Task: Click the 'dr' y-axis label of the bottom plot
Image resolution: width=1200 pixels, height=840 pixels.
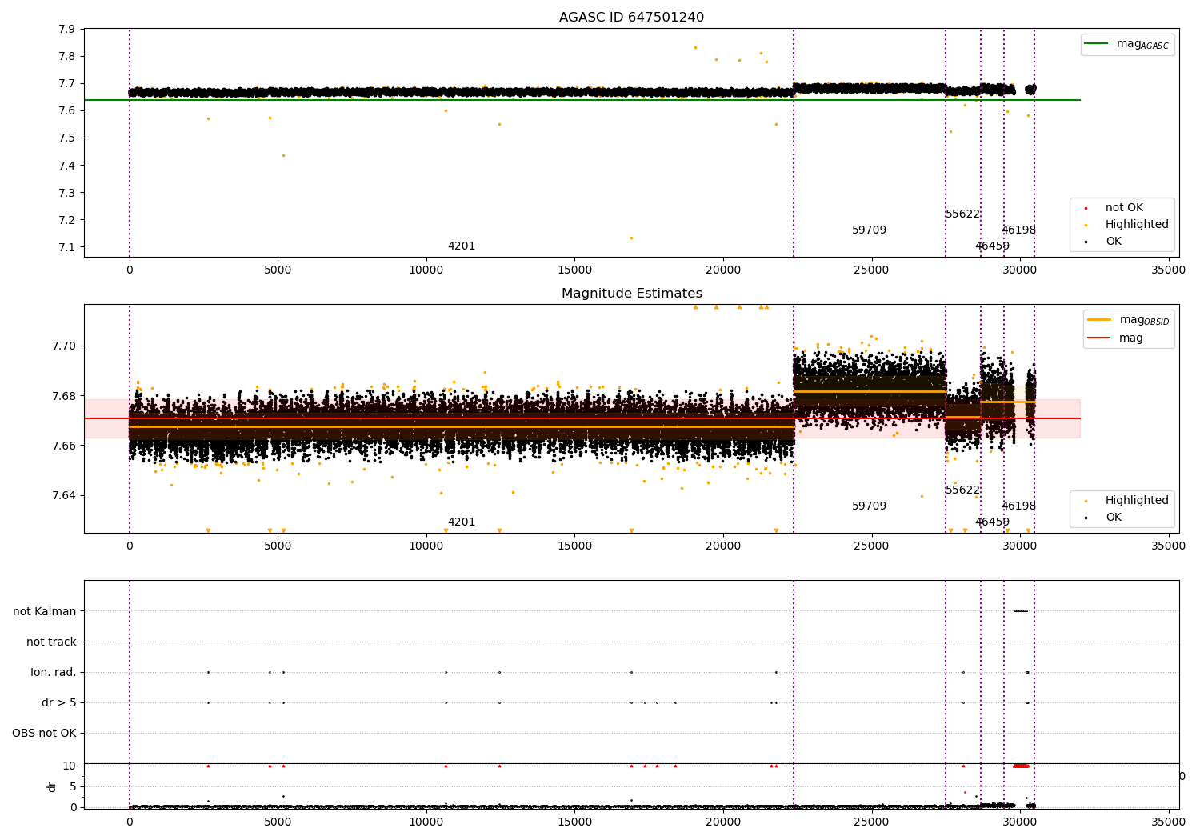Action: 52,786
